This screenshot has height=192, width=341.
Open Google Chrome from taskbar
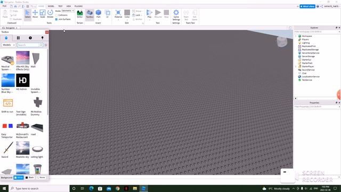[117, 188]
